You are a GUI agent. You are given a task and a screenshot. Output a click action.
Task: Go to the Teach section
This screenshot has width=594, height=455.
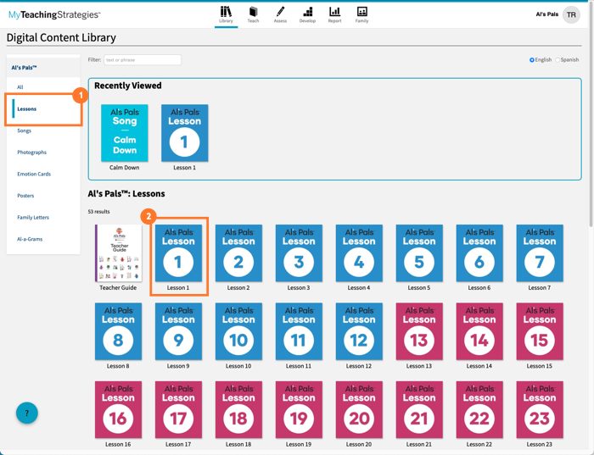point(253,14)
